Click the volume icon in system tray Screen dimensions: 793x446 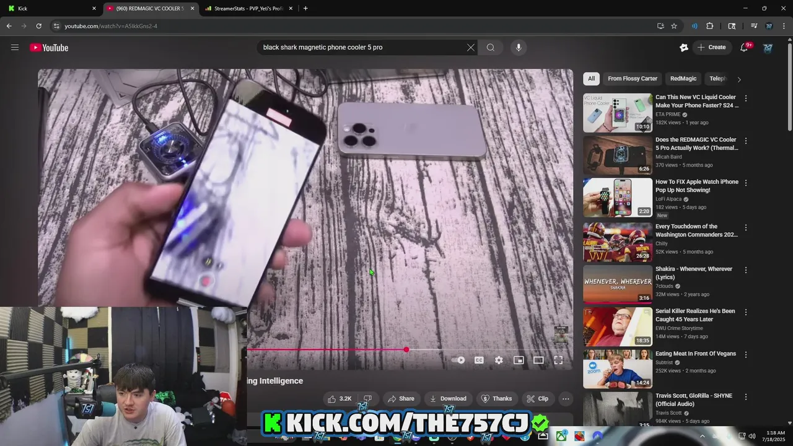753,436
